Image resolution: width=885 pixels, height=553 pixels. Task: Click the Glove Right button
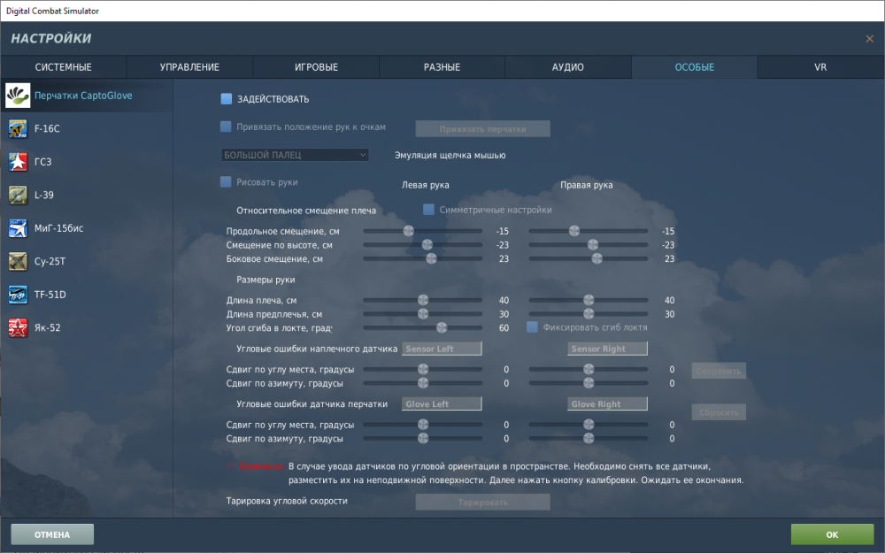(x=607, y=404)
